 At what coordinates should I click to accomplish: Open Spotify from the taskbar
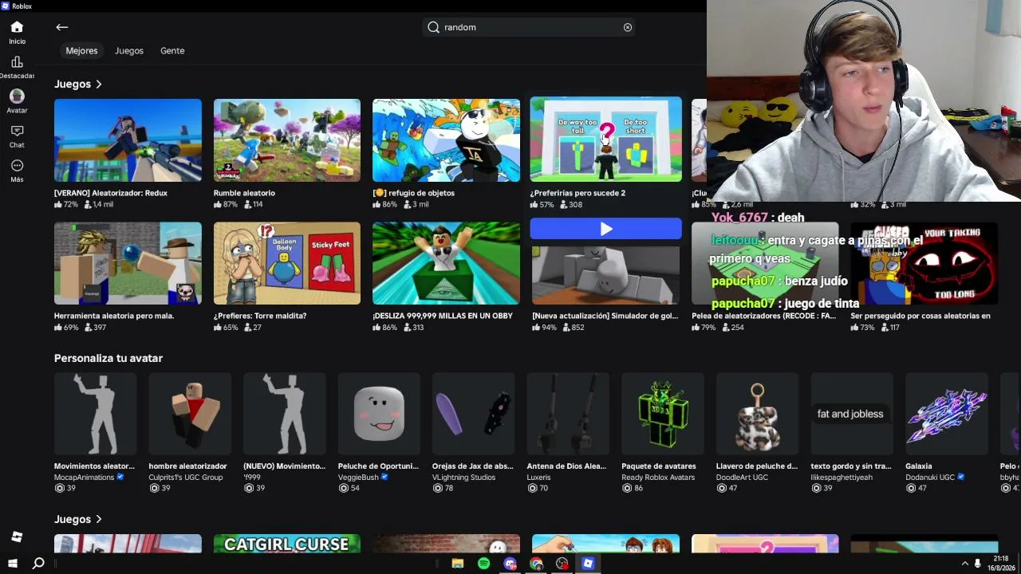tap(483, 564)
